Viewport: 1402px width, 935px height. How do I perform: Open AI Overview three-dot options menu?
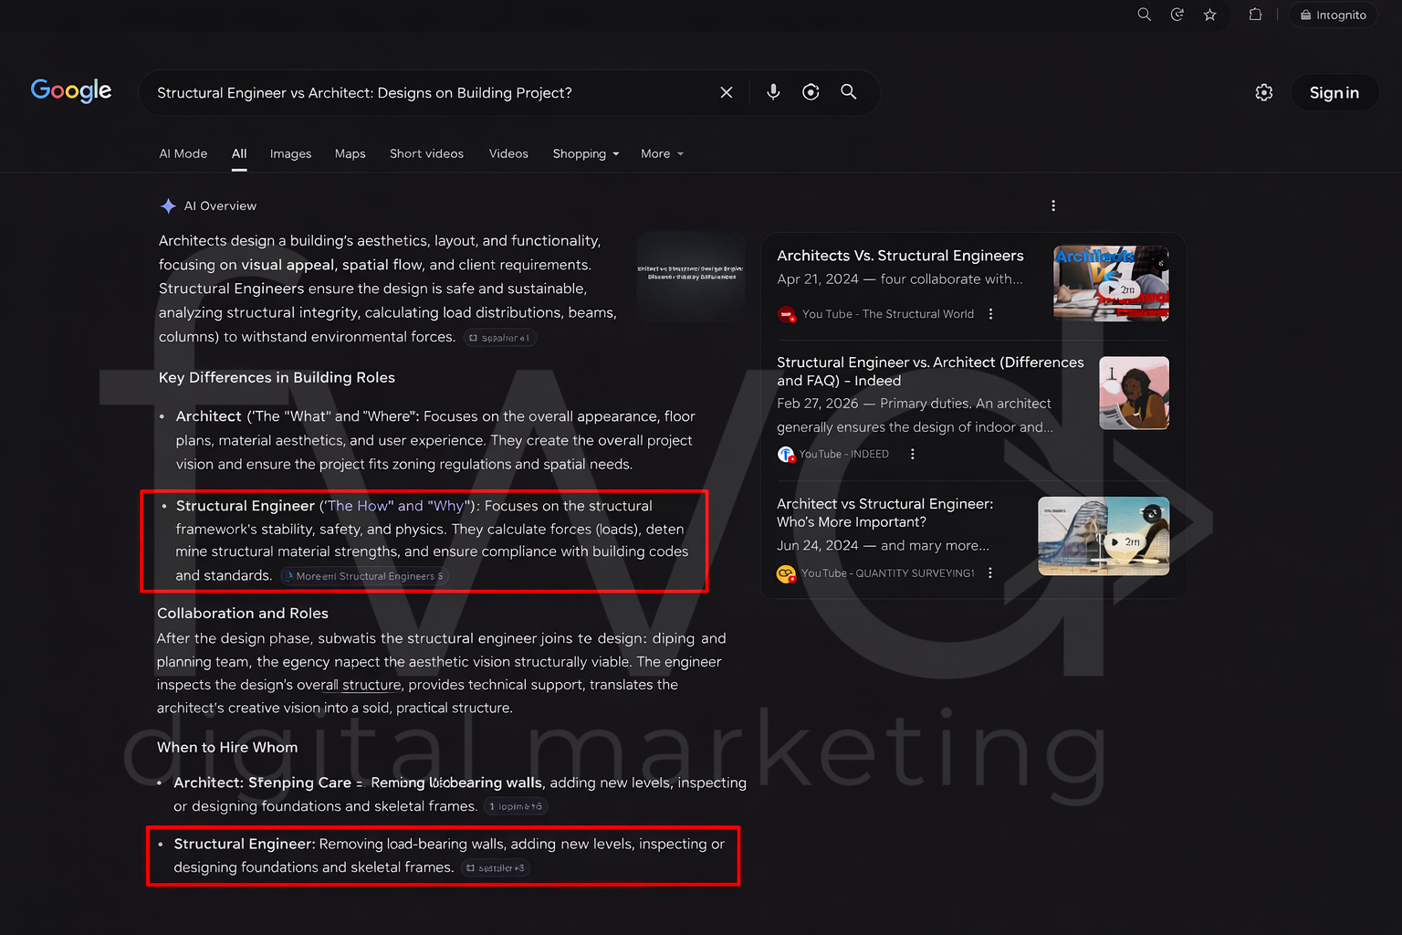coord(1053,206)
